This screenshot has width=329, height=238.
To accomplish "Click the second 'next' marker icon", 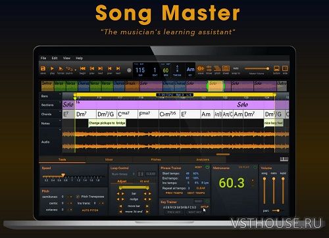I will (118, 68).
